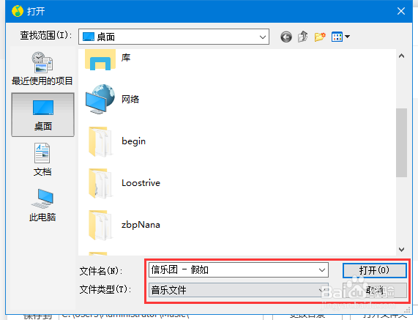Expand the 文件名 dropdown arrow
418x320 pixels.
[322, 270]
